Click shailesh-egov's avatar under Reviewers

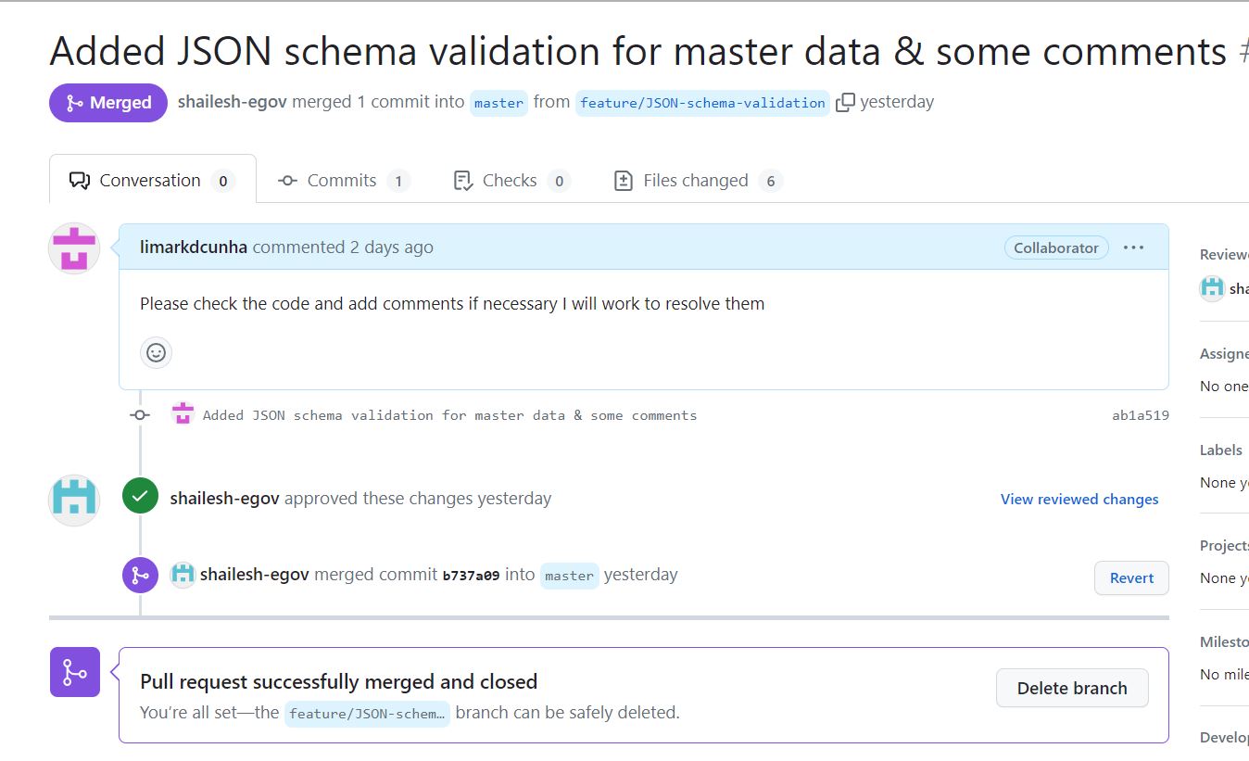coord(1211,288)
